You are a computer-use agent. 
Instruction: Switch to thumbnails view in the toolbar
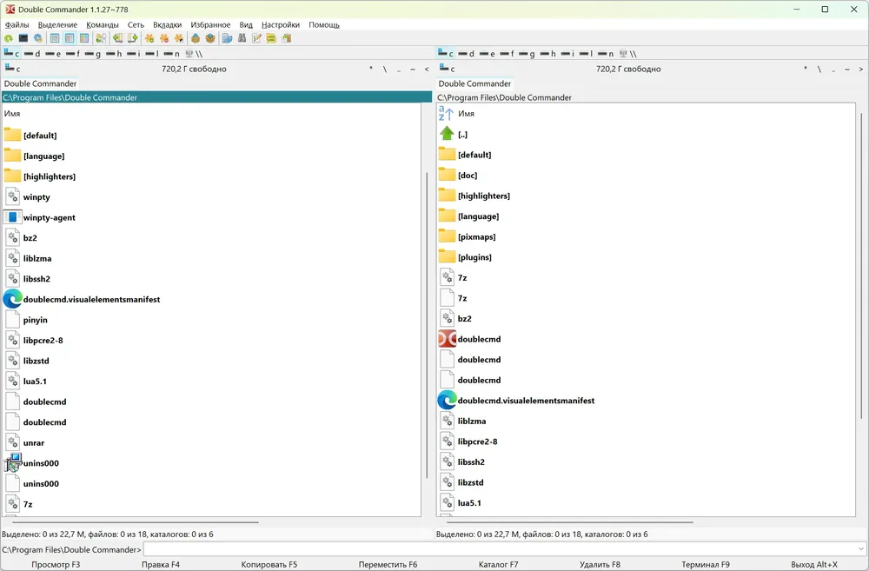pyautogui.click(x=83, y=38)
